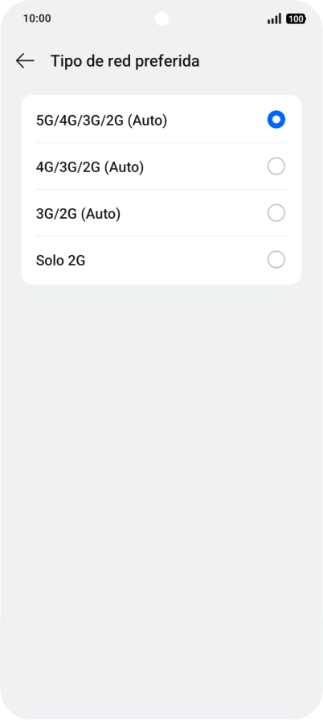Tap the 'Solo 2G' label text
The height and width of the screenshot is (720, 323).
pyautogui.click(x=60, y=261)
